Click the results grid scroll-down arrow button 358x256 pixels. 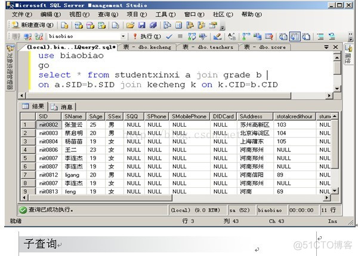(334, 190)
